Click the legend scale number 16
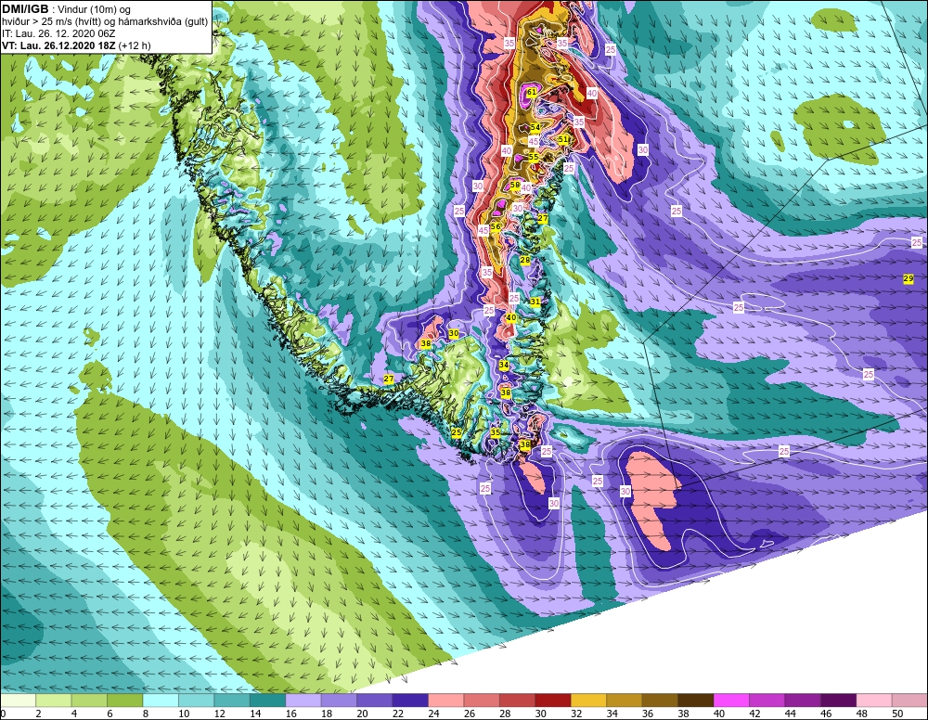The height and width of the screenshot is (720, 928). 290,714
